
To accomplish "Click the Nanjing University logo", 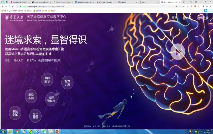I will point(14,18).
